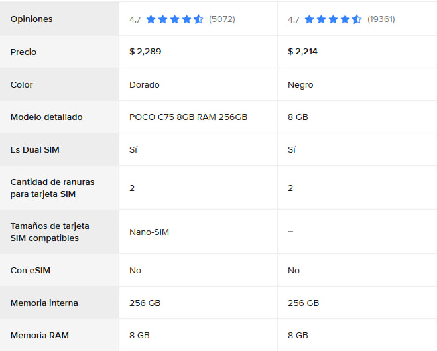The image size is (437, 351).
Task: Click the $ 2,214 price
Action: pos(302,52)
